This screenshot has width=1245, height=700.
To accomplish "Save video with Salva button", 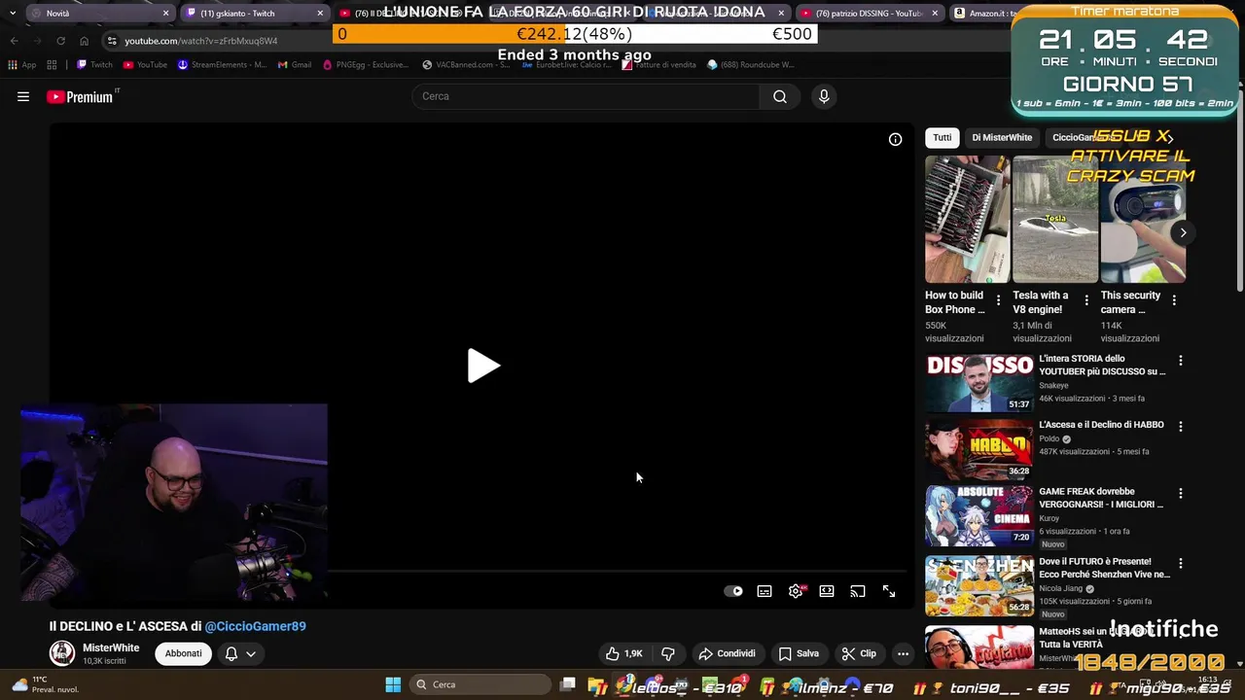I will tap(799, 653).
